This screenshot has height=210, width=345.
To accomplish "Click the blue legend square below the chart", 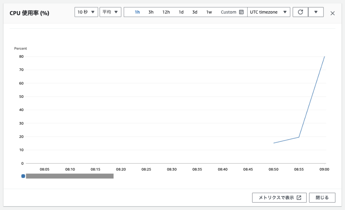I will 23,176.
